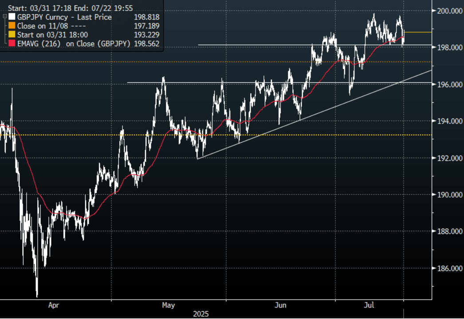
Task: Select the yellow Start on 03/31 swatch
Action: pos(12,35)
